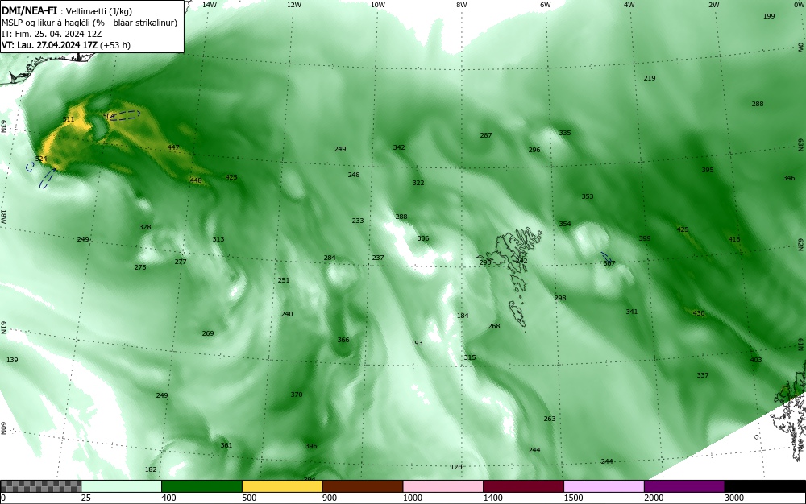Click the 'MSLP og líkur á hagléli' subtitle line
The height and width of the screenshot is (504, 806).
pyautogui.click(x=89, y=23)
